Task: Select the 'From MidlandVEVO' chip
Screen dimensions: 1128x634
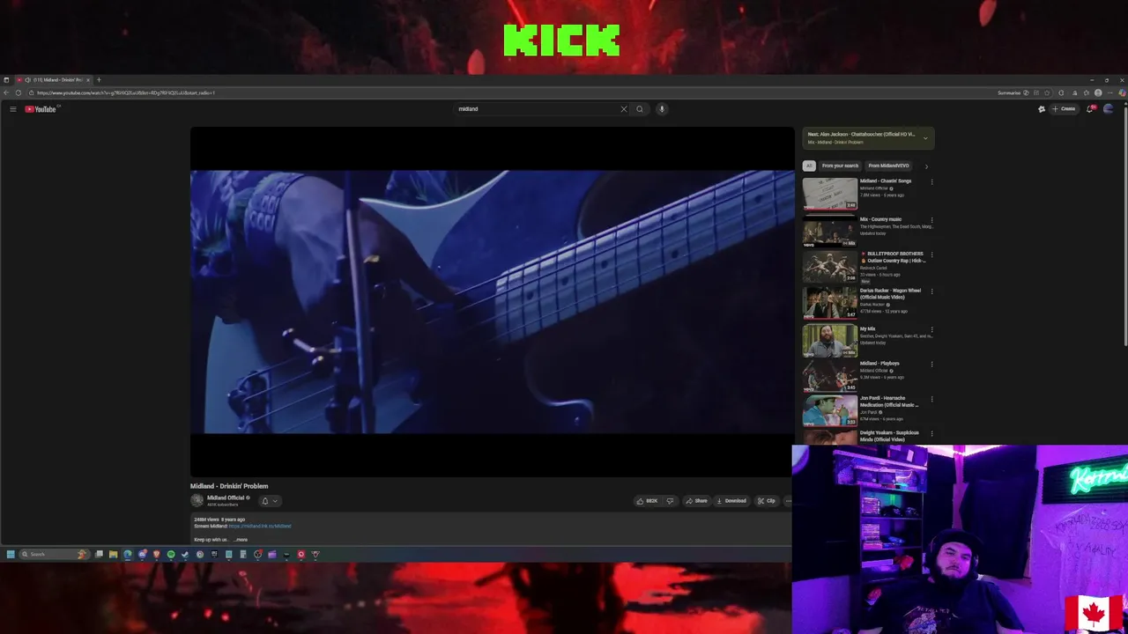Action: pos(888,166)
